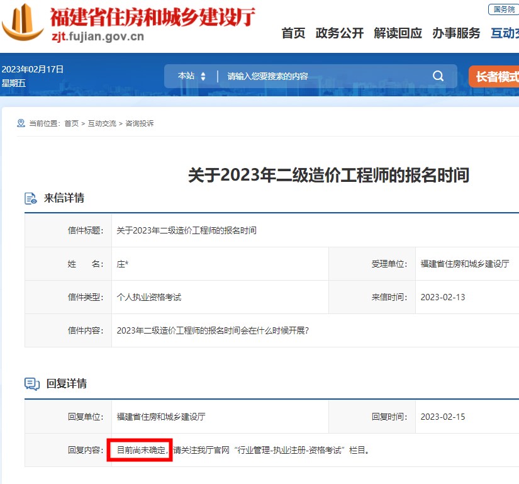Go to 政务公开 in the top navigation
This screenshot has width=519, height=484.
(x=340, y=33)
